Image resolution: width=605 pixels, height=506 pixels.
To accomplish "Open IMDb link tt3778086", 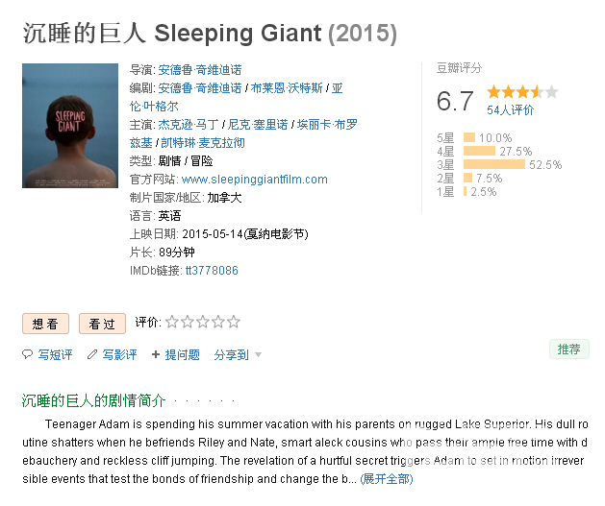I will coord(212,271).
